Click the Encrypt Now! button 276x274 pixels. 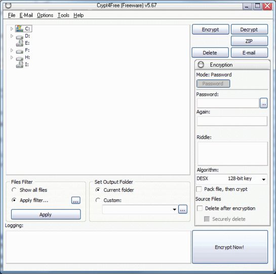(x=230, y=247)
